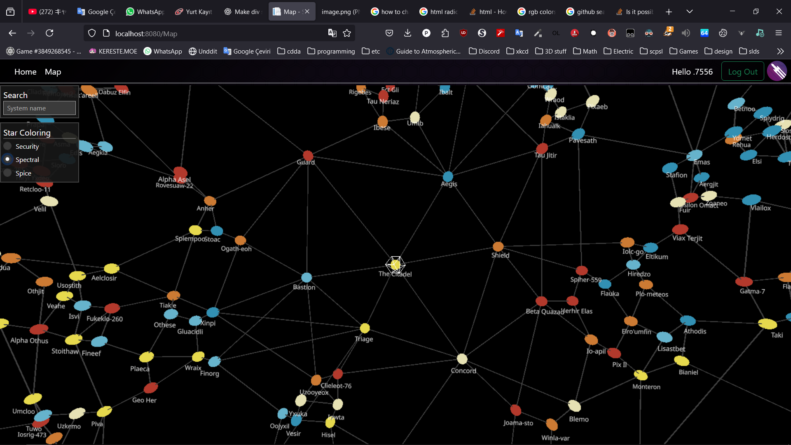Screen dimensions: 791x445
Task: Go back with the browser back arrow
Action: (12, 33)
